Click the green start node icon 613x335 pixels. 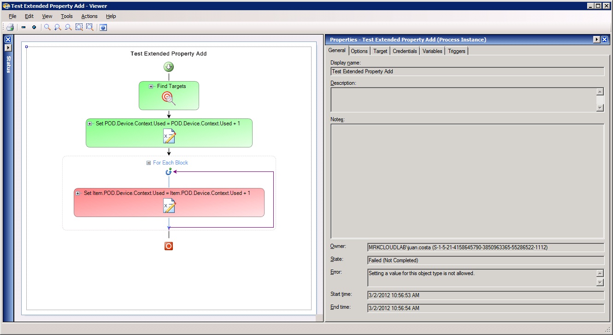(169, 67)
